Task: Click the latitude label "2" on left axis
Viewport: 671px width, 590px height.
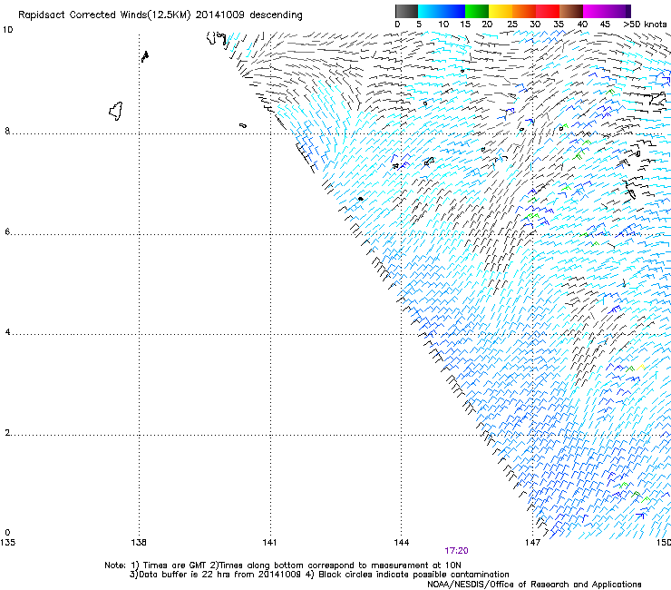Action: click(x=7, y=432)
